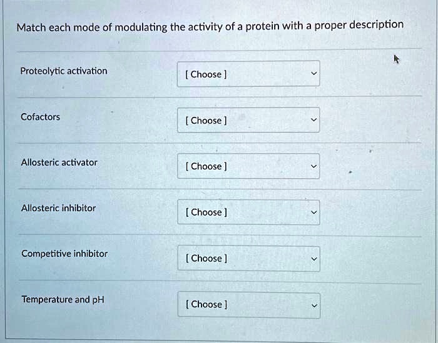
Task: Click chevron arrow in Temperature and pH row
Action: 314,306
